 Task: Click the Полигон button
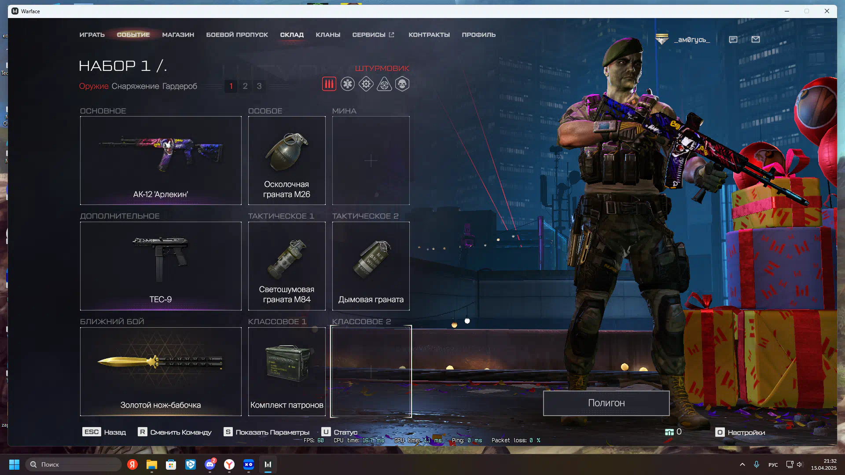tap(606, 403)
